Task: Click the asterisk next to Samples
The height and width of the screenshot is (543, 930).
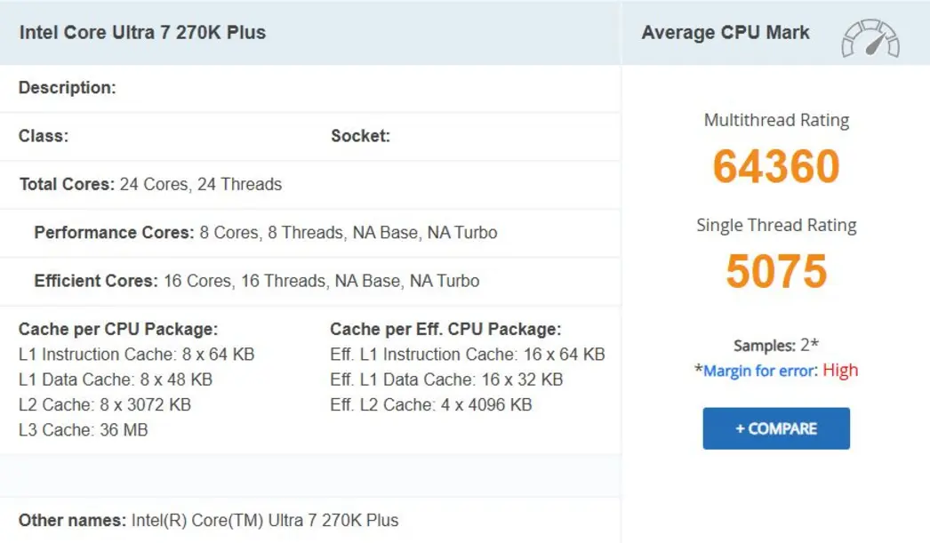Action: tap(812, 345)
